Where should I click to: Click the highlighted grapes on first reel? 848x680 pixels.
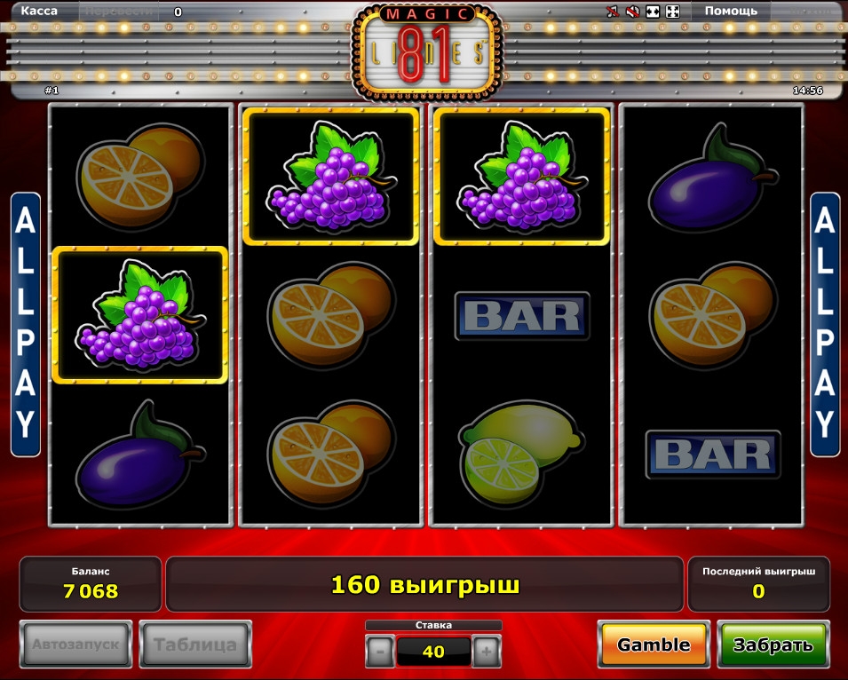tap(140, 315)
